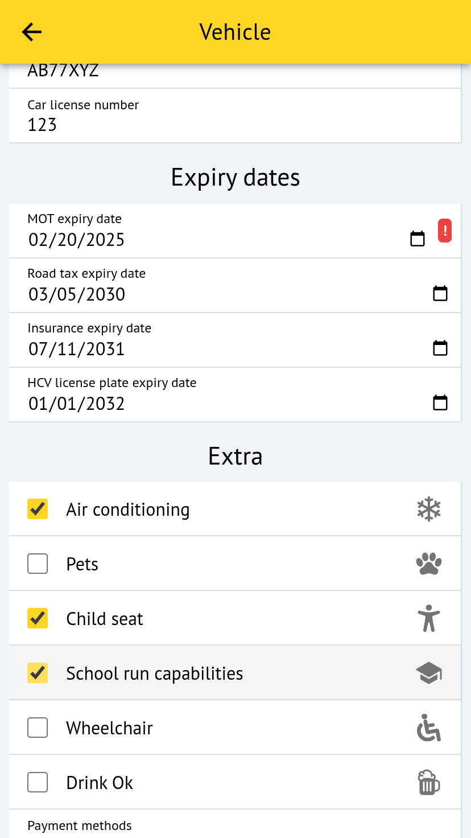Click the Air conditioning snowflake icon
The height and width of the screenshot is (838, 471).
429,509
